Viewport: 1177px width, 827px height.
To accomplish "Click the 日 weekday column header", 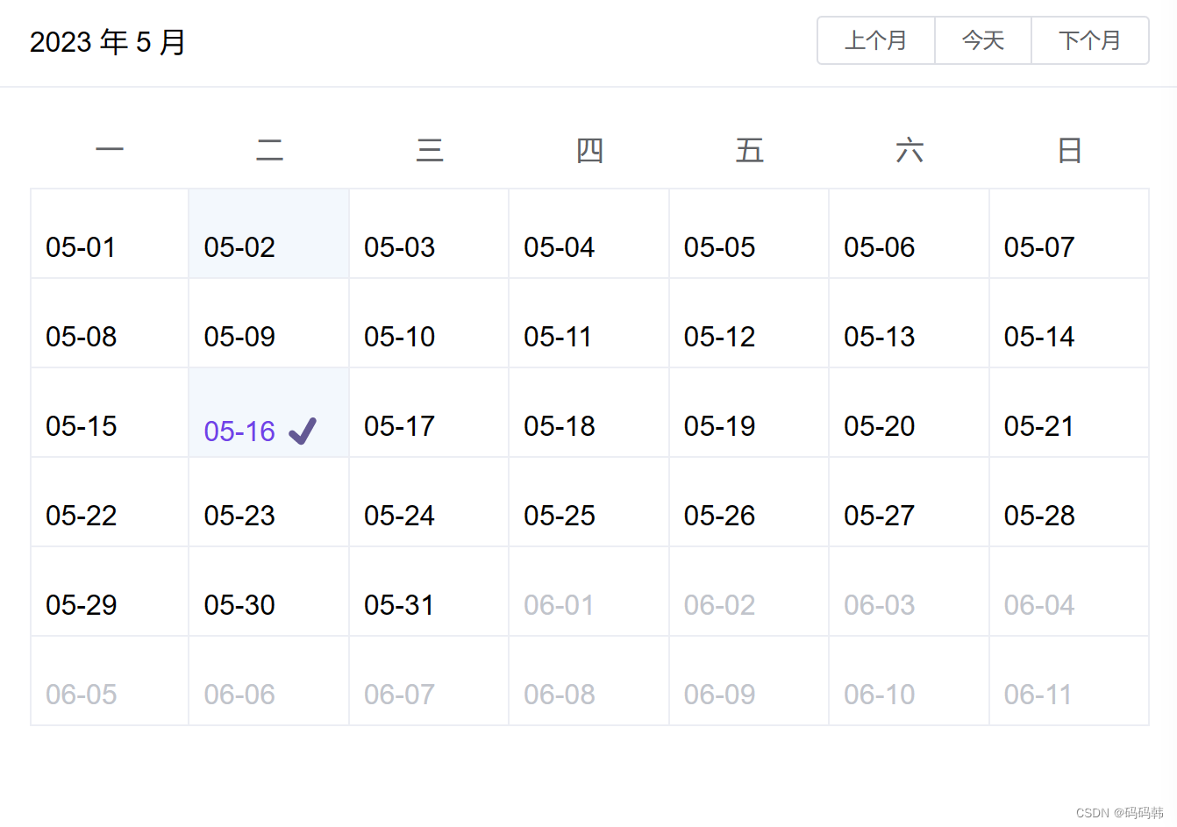I will [x=1069, y=151].
